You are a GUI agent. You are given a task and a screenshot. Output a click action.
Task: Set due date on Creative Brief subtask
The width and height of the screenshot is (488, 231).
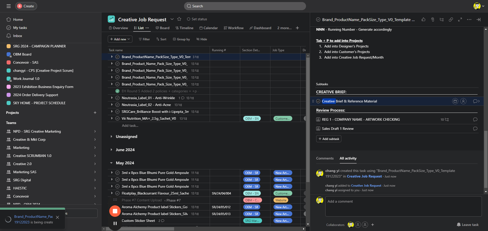click(x=455, y=101)
